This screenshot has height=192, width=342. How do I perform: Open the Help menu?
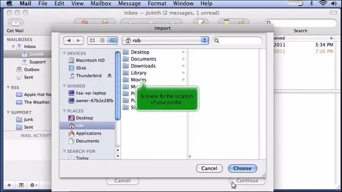pos(206,4)
